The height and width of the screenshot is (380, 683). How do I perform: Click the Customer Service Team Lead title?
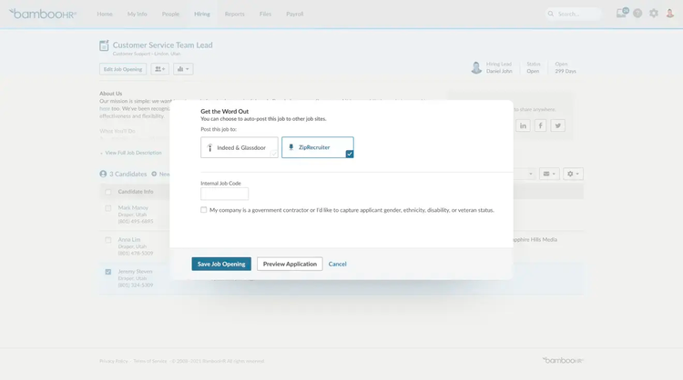pos(162,45)
